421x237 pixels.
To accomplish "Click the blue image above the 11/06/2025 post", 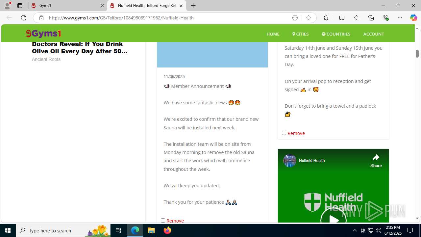I will coord(212,55).
